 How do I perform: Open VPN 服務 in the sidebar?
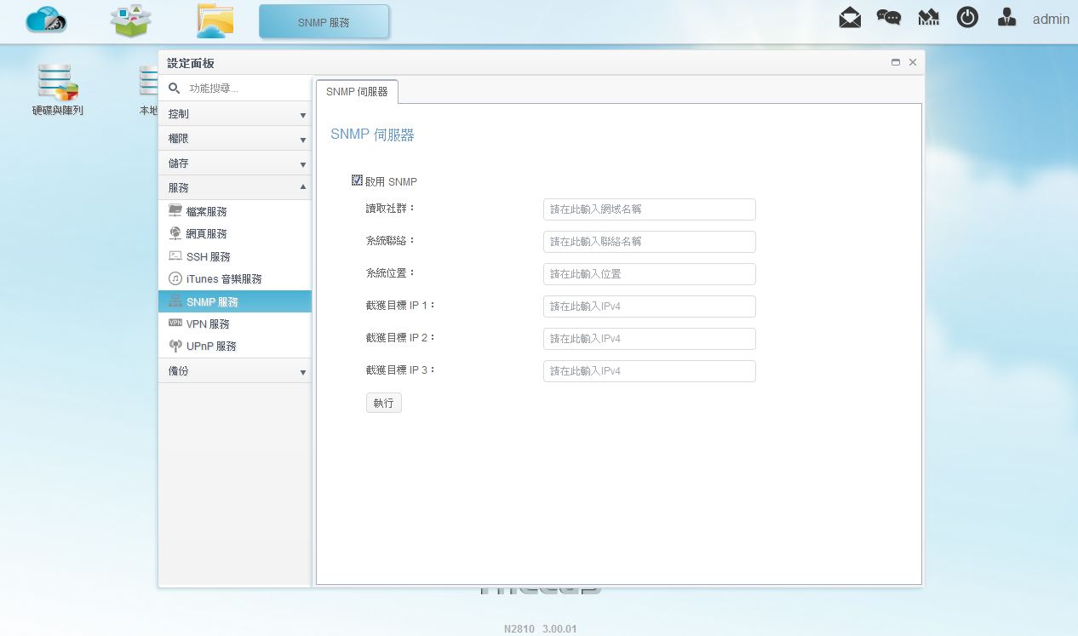tap(235, 324)
